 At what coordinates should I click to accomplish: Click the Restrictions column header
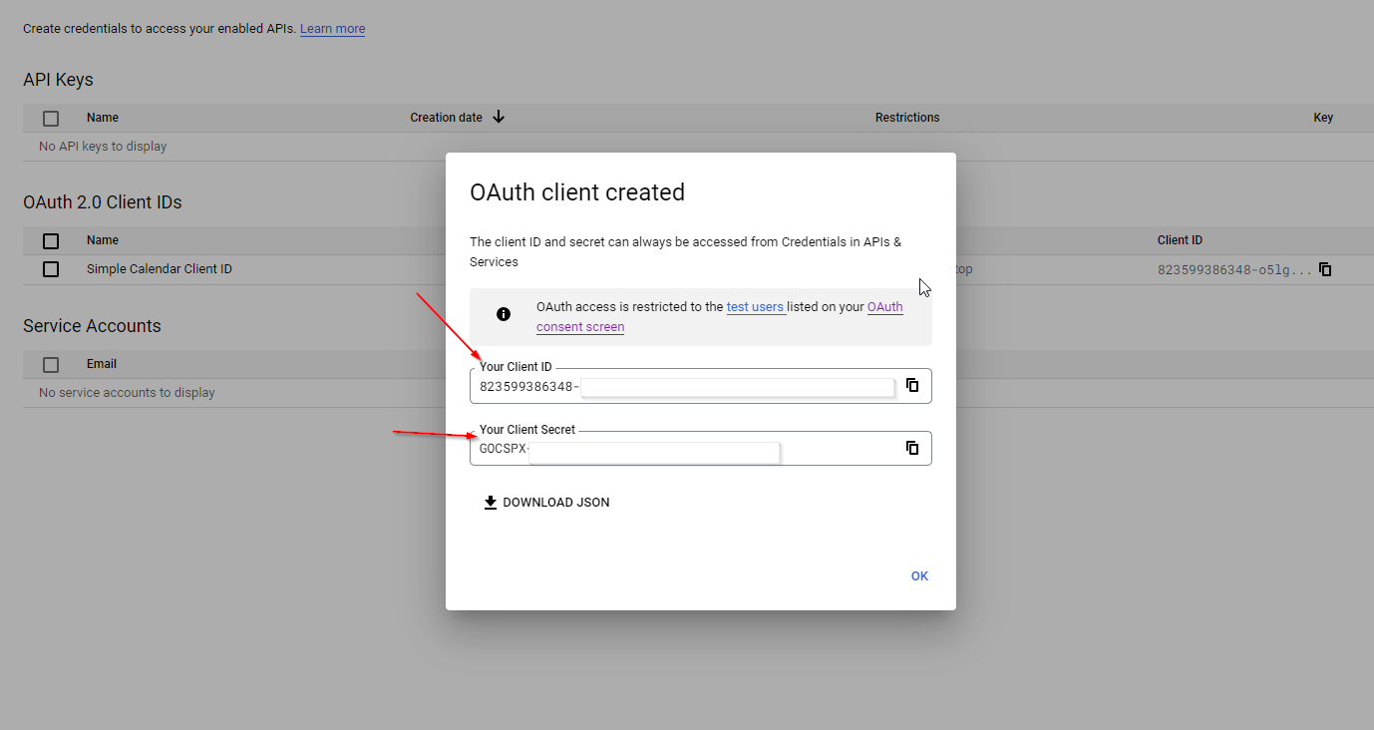coord(907,118)
